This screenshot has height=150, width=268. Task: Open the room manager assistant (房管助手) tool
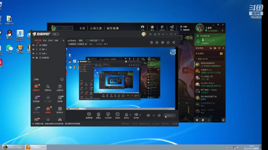(48, 88)
